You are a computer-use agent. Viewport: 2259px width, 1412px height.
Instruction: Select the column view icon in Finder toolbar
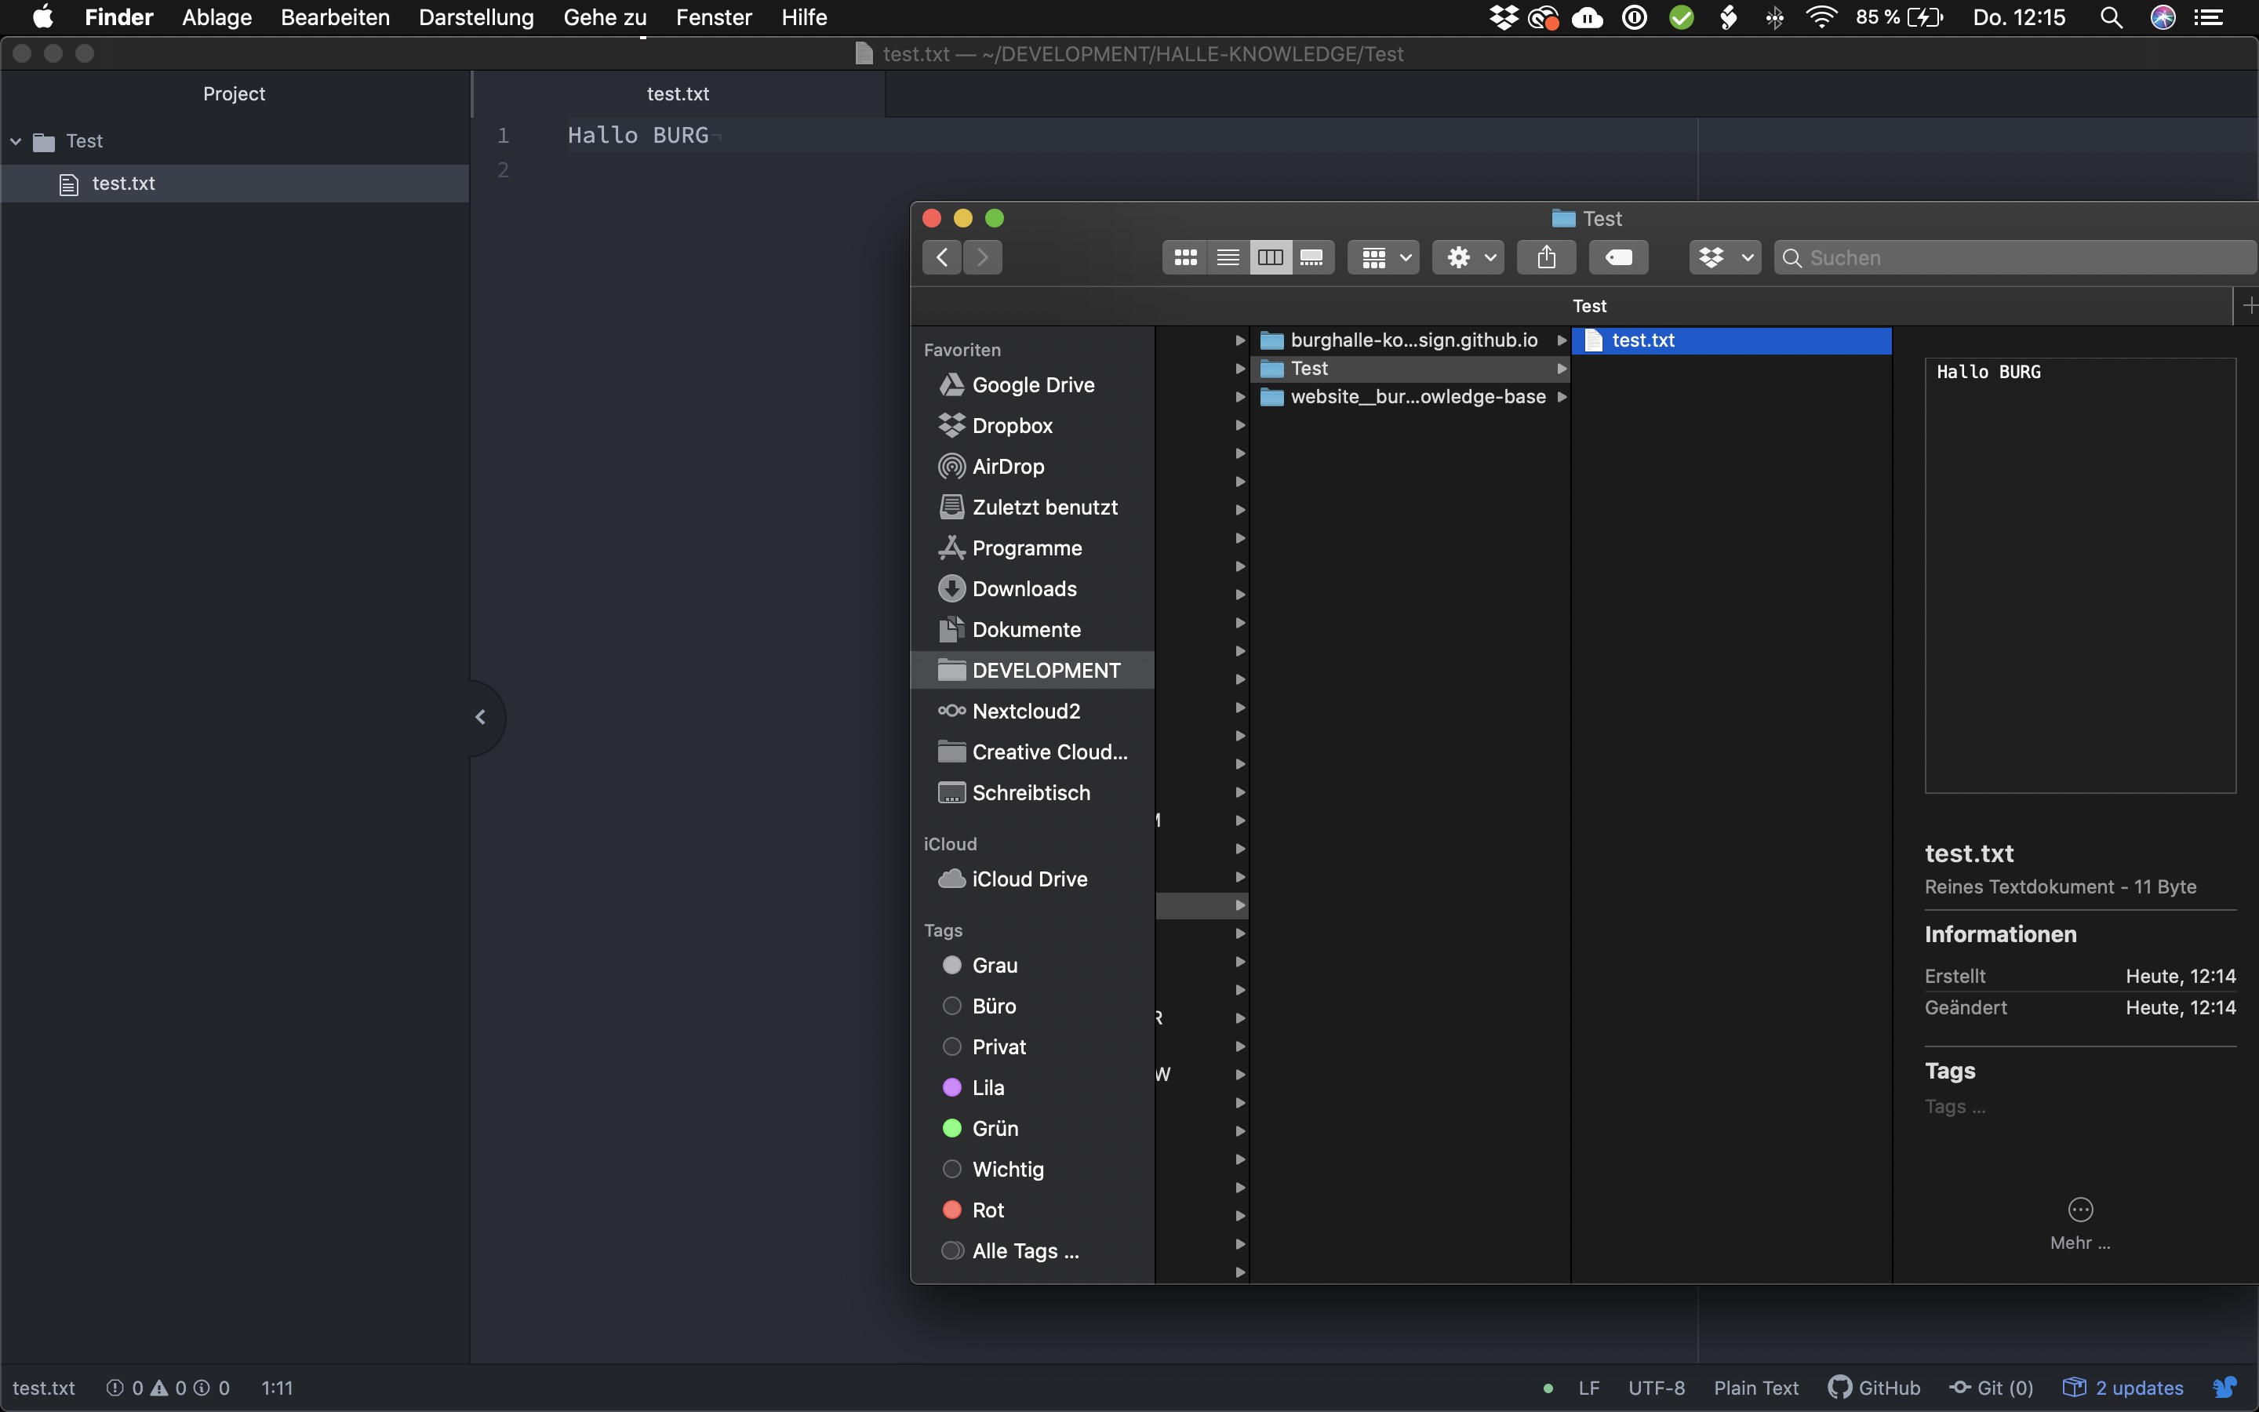pos(1268,257)
